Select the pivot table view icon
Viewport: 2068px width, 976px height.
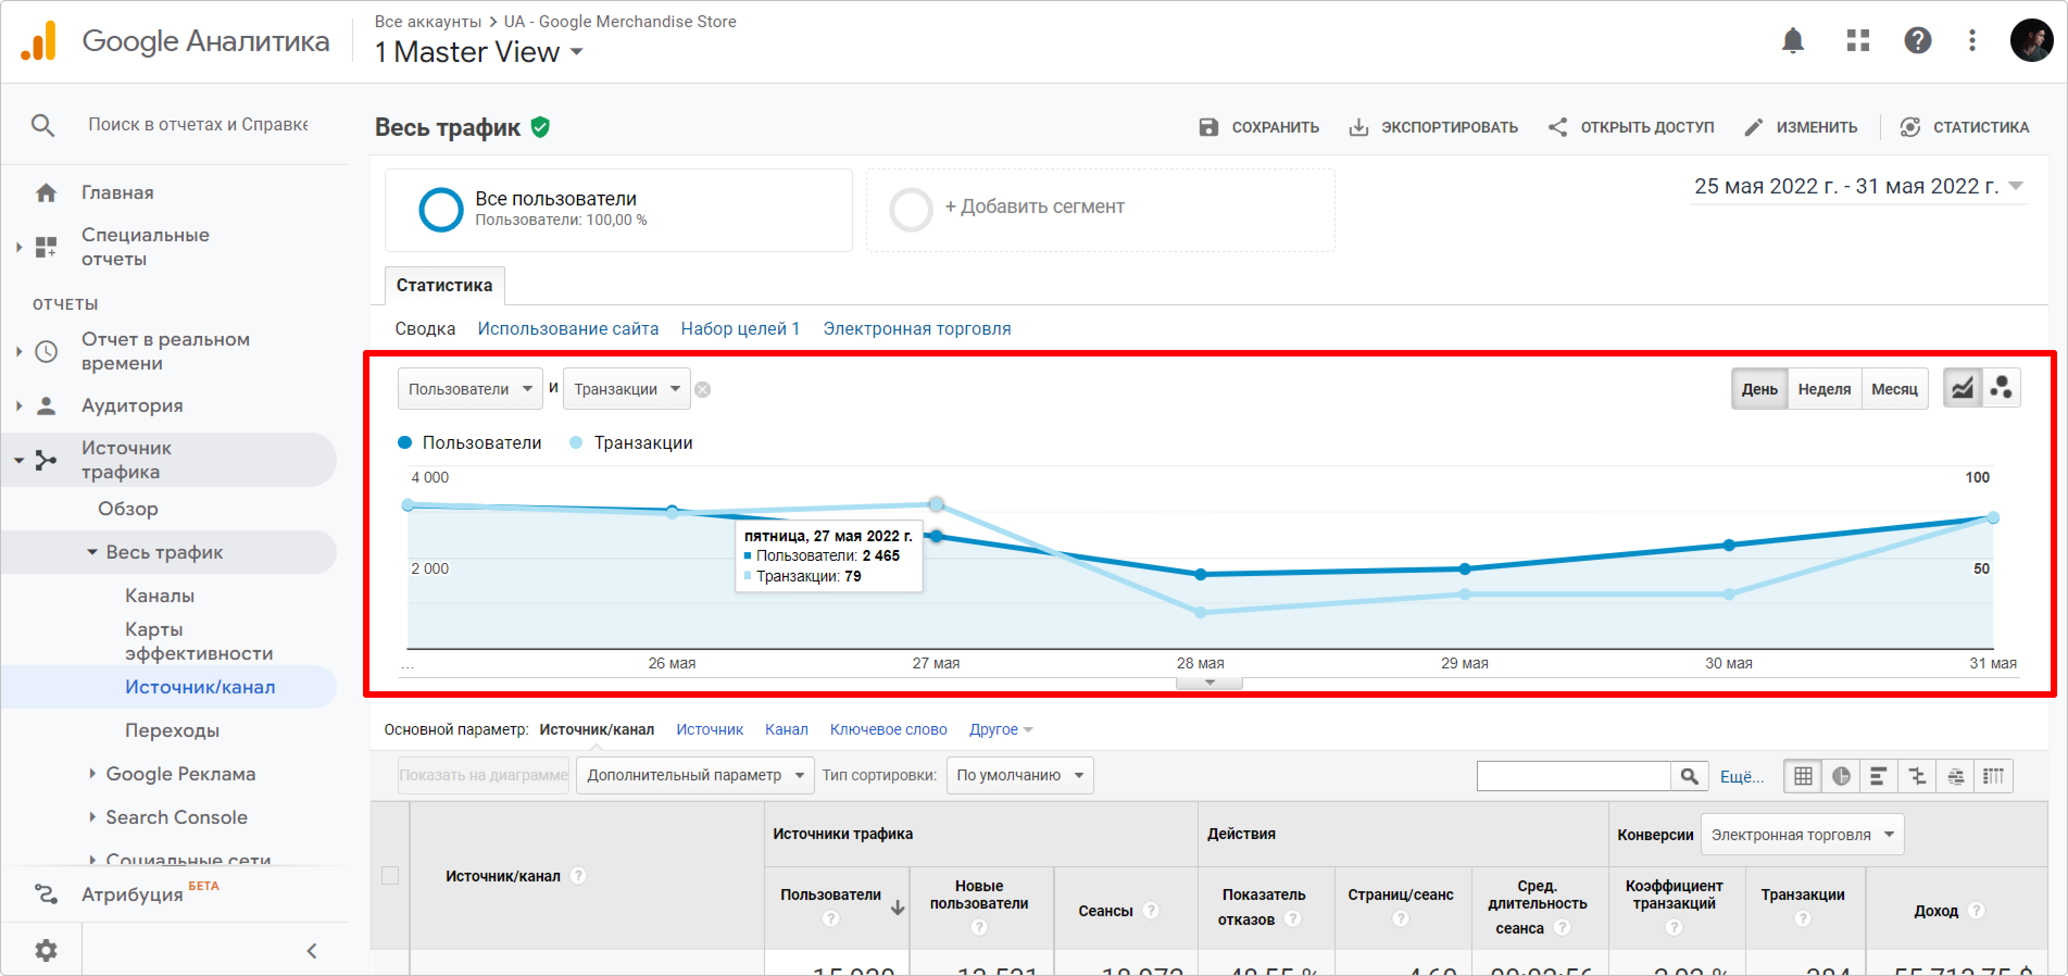pos(1994,776)
